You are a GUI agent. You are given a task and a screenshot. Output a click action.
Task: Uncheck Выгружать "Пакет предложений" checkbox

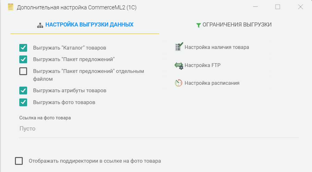23,59
